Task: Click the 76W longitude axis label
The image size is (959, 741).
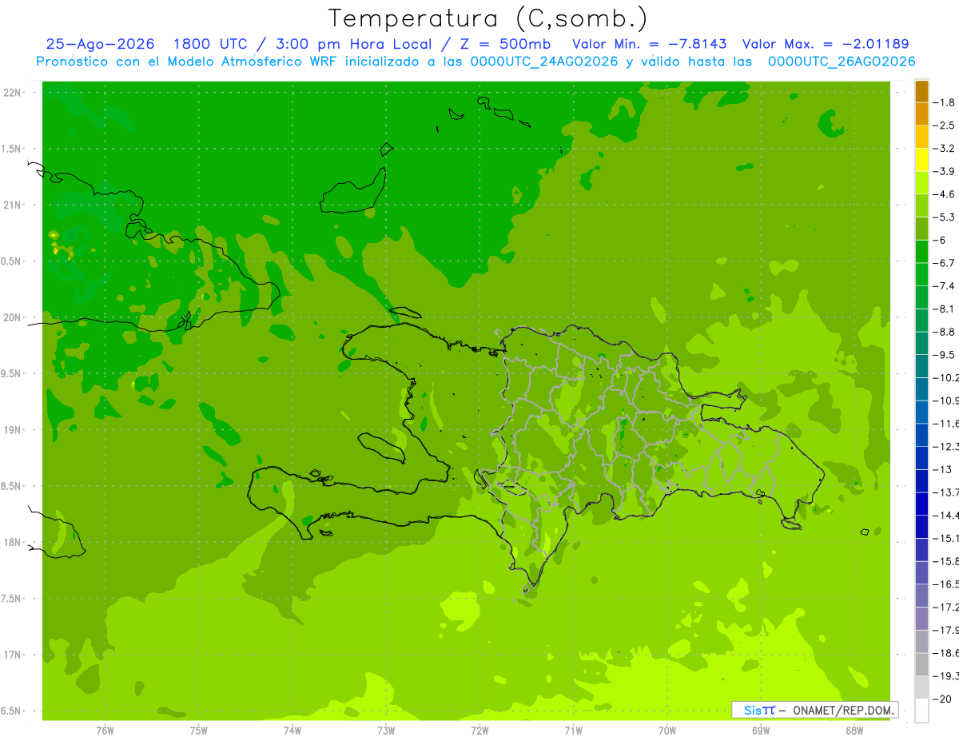Action: (105, 730)
